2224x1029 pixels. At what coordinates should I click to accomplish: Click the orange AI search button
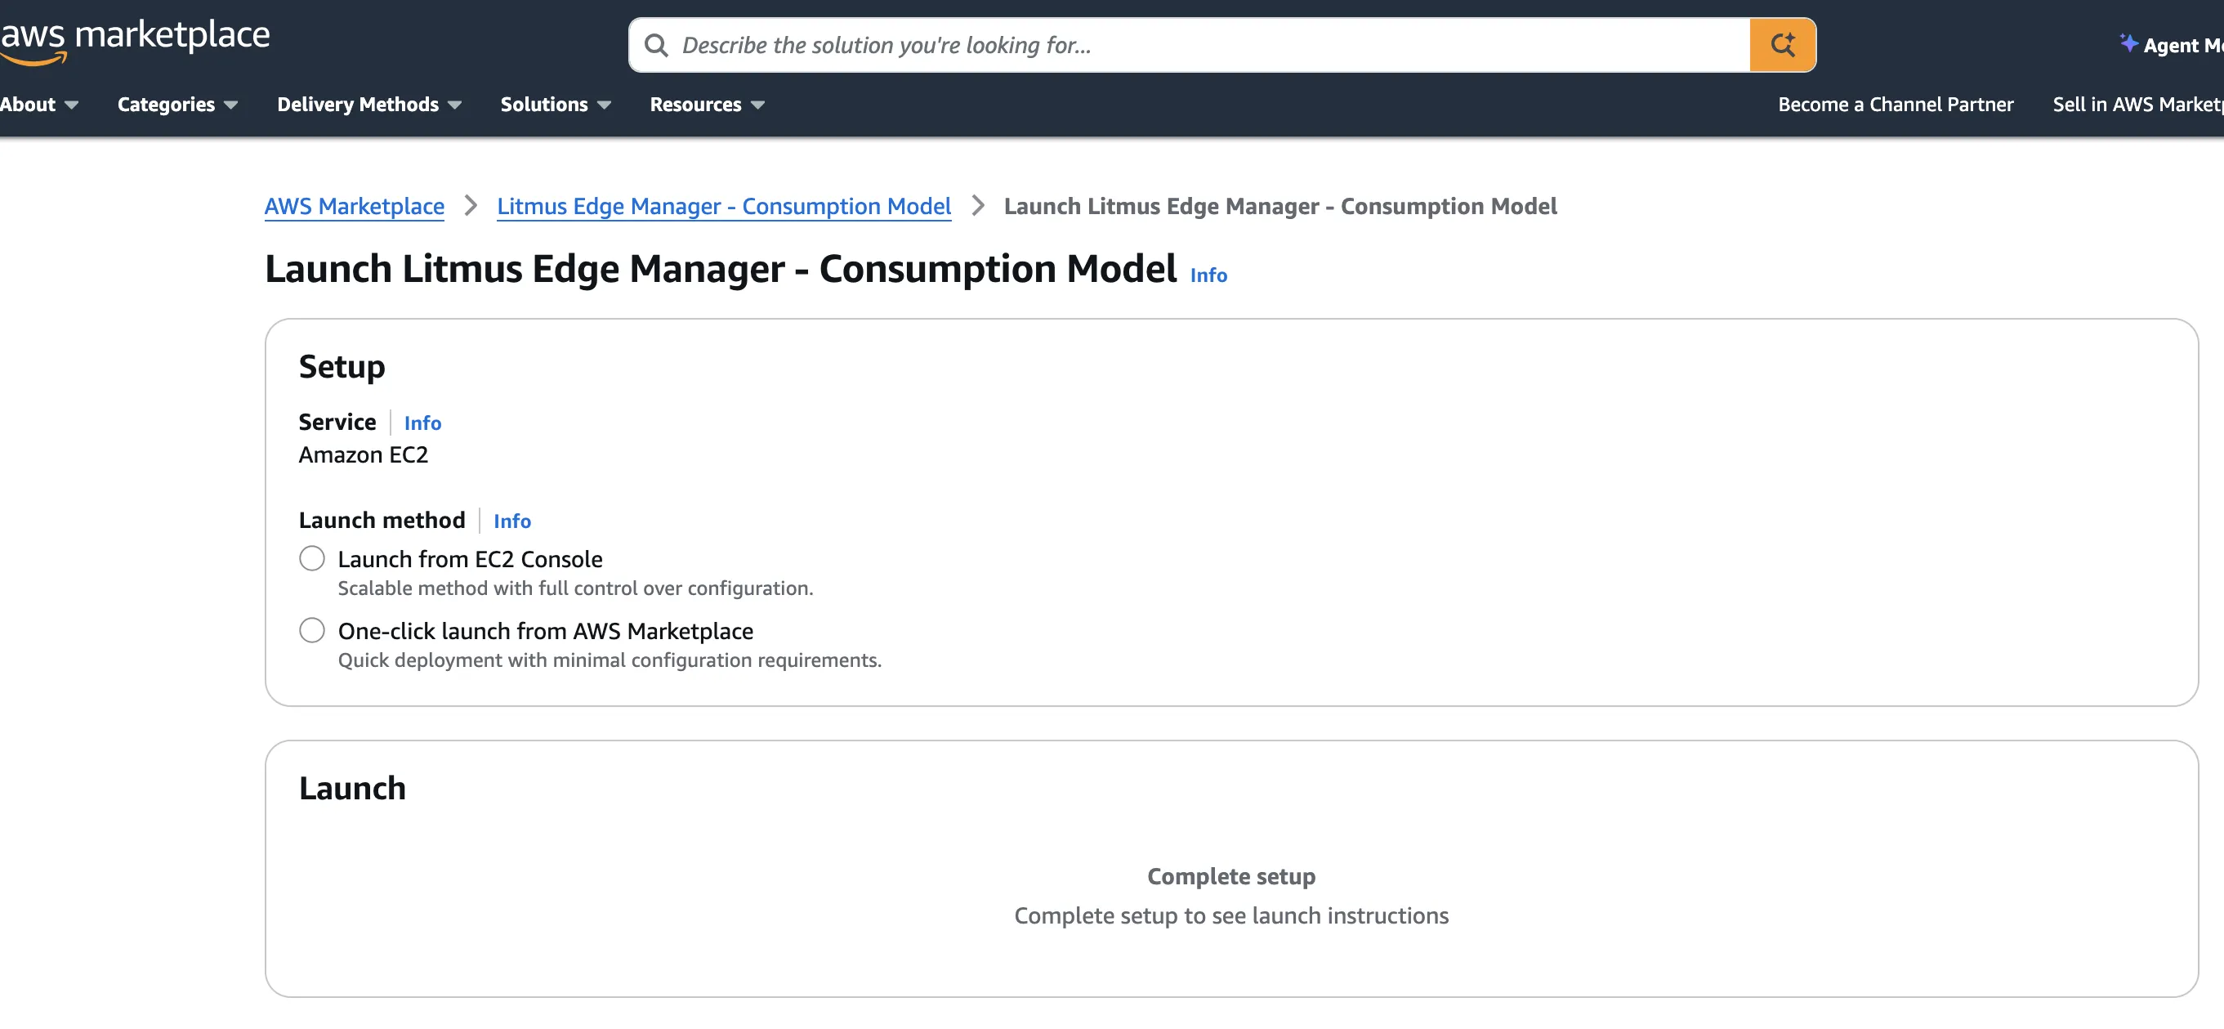1782,45
